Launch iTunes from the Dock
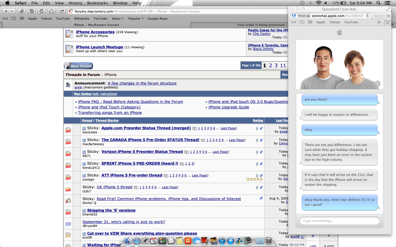The width and height of the screenshot is (396, 247). (x=222, y=241)
